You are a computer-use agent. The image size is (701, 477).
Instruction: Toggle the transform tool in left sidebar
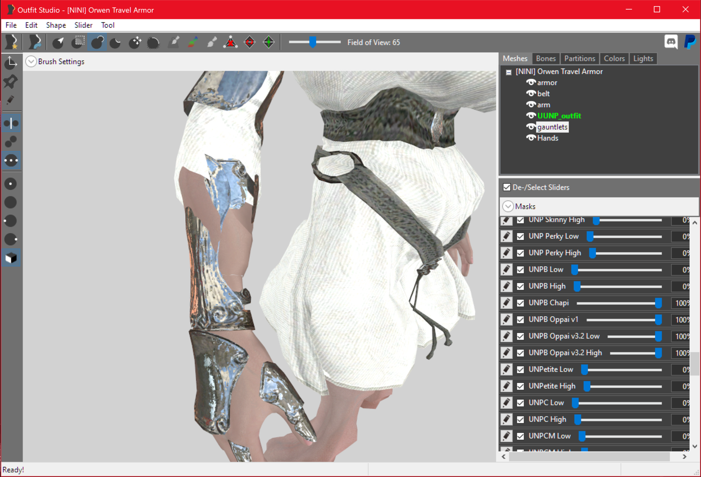[x=11, y=63]
